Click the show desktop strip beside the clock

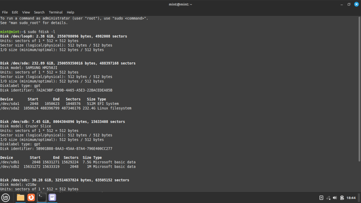coord(359,198)
